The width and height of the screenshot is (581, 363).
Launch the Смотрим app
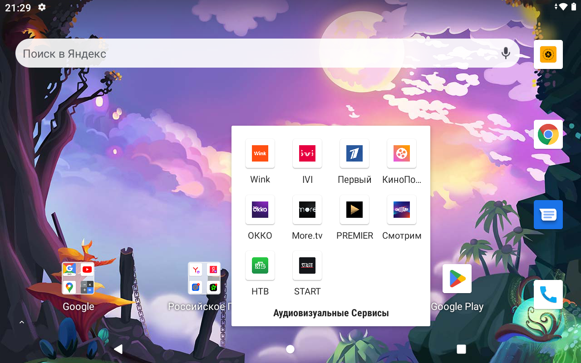[402, 210]
